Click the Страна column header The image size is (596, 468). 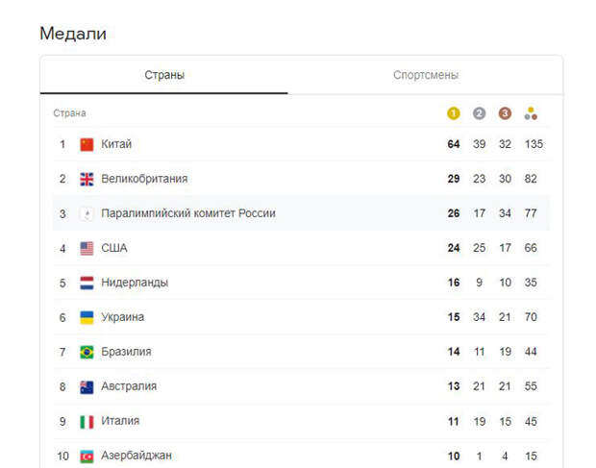coord(69,113)
